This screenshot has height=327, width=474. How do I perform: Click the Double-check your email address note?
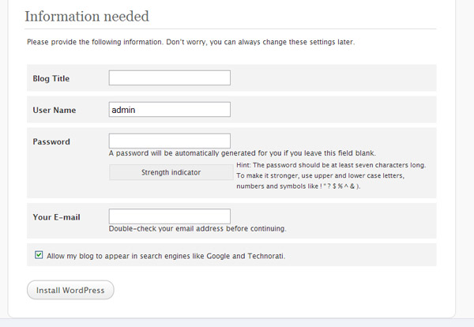[197, 229]
